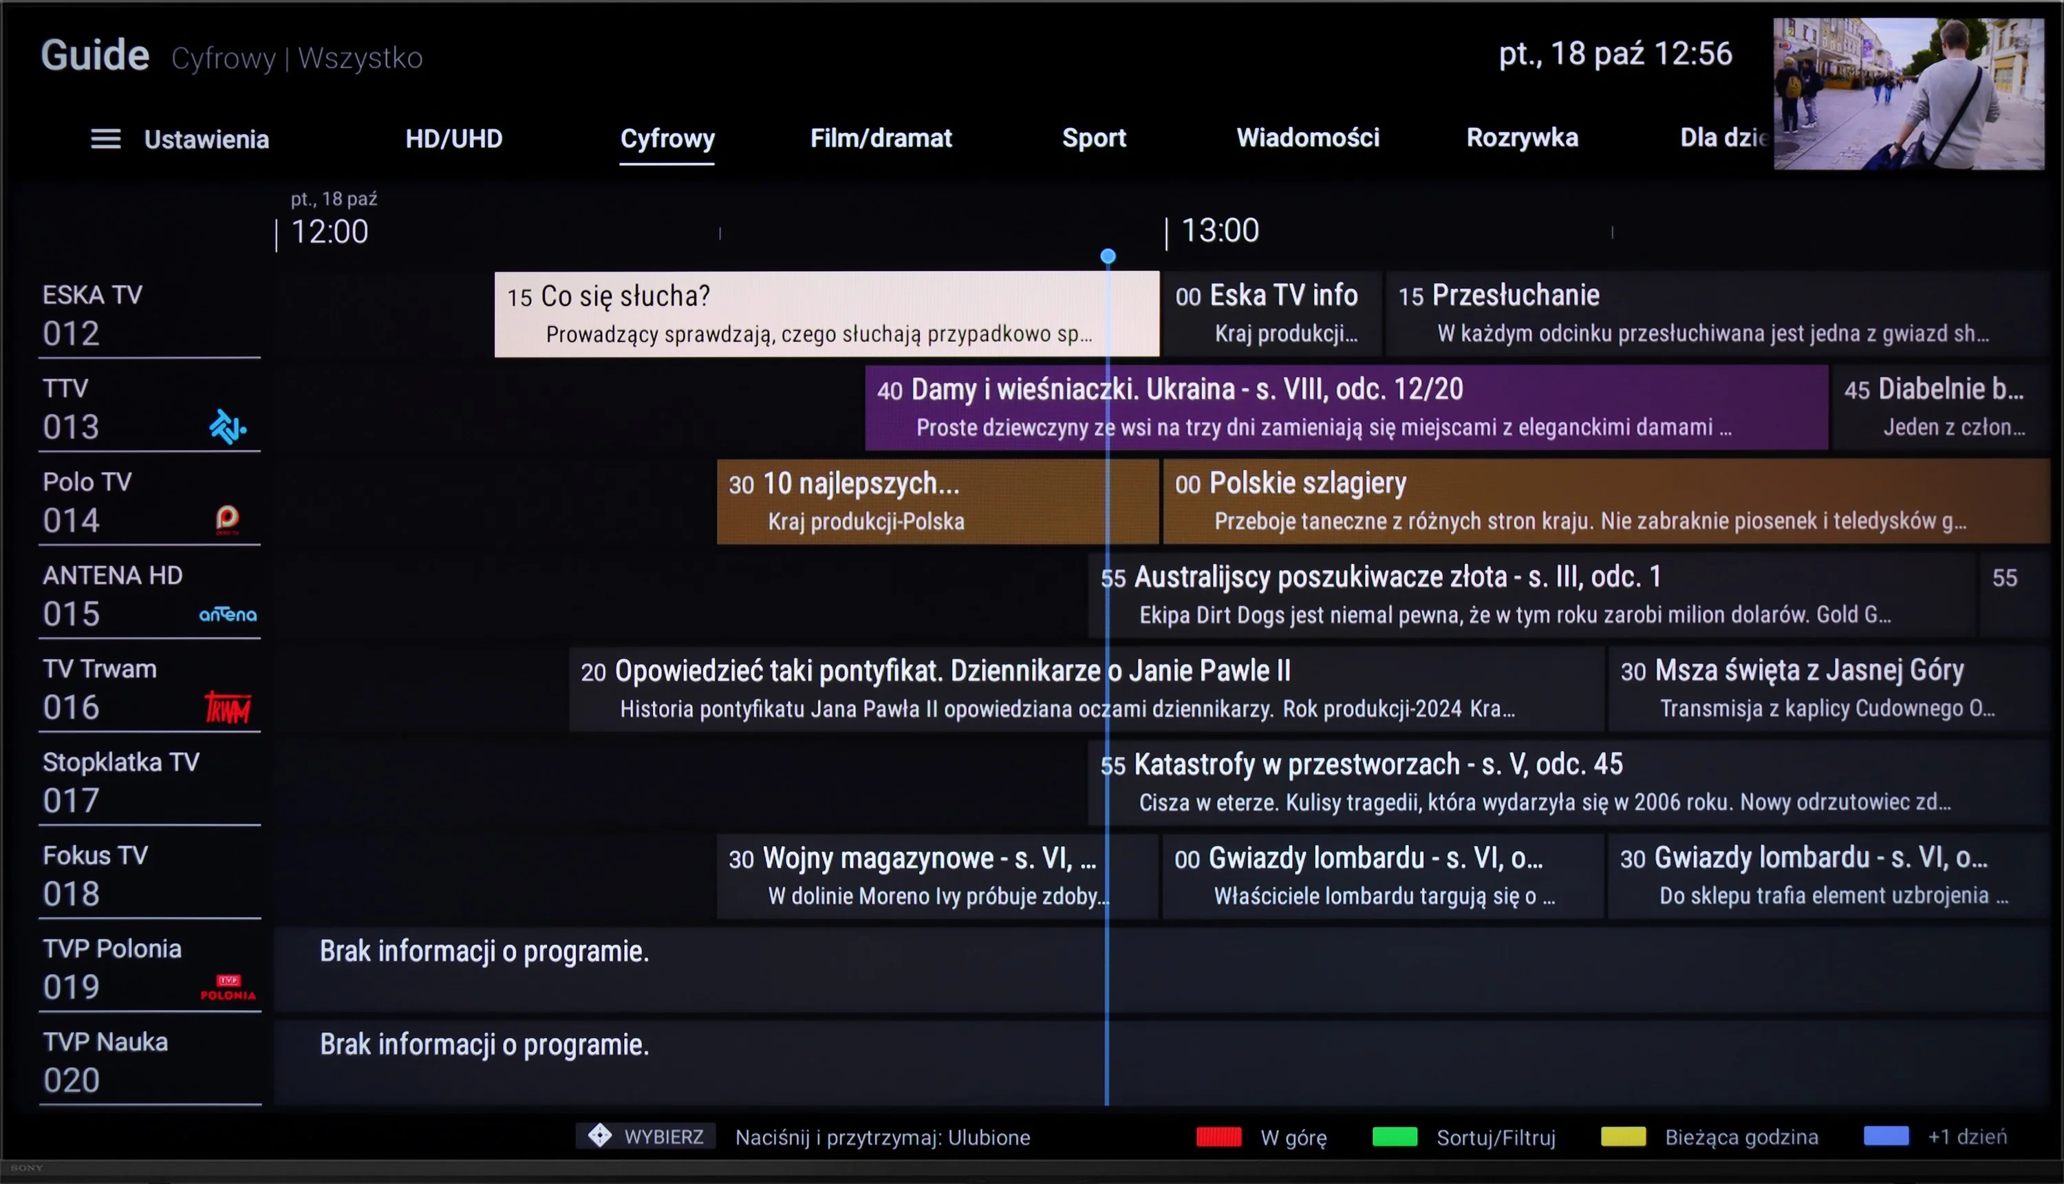Click the 55 program block on ANTENA HD
Viewport: 2064px width, 1184px height.
click(2014, 595)
